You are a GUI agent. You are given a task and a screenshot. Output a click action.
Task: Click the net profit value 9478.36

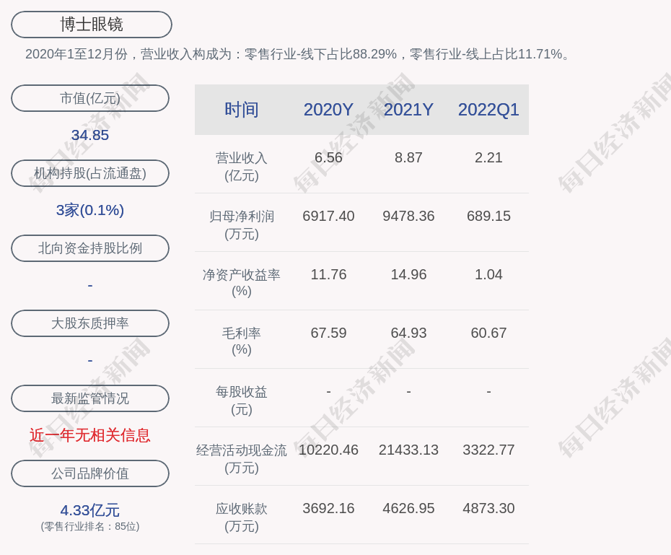point(408,216)
